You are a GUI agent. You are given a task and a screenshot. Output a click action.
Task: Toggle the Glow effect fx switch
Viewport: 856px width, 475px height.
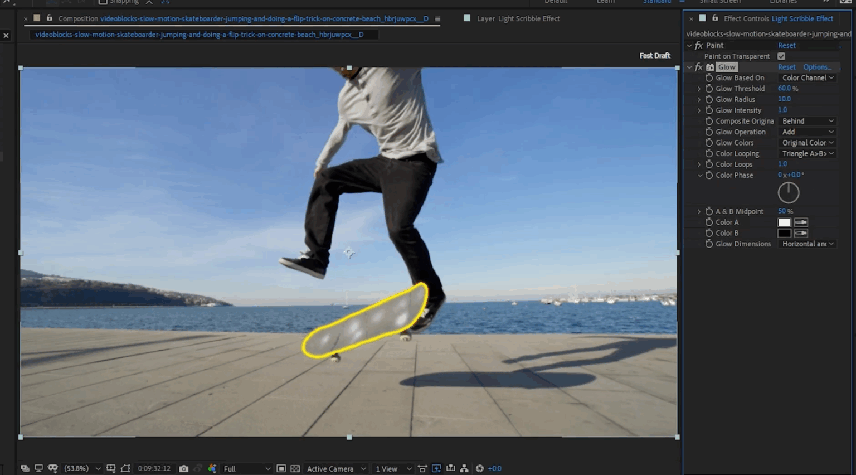click(x=699, y=67)
